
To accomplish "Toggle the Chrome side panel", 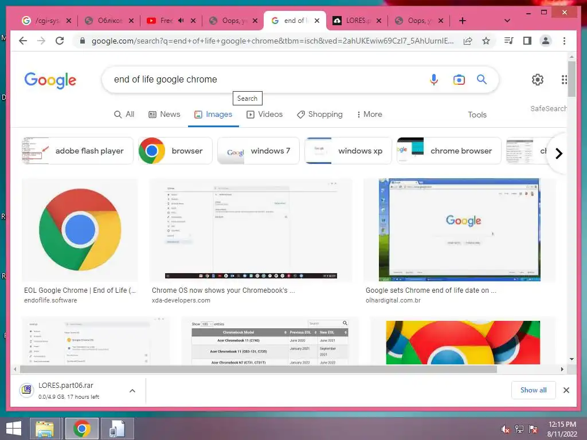I will (x=527, y=41).
